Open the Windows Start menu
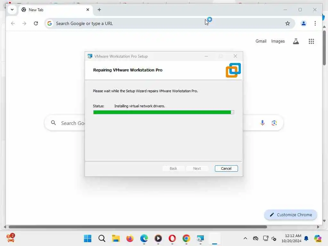This screenshot has height=246, width=328. (88, 238)
